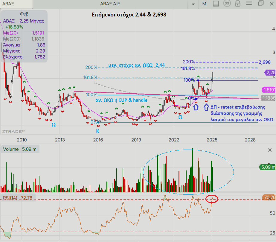Viewport: 276px width, 242px height.
Task: Click the 2,698 Fibonacci target label
Action: 265,62
